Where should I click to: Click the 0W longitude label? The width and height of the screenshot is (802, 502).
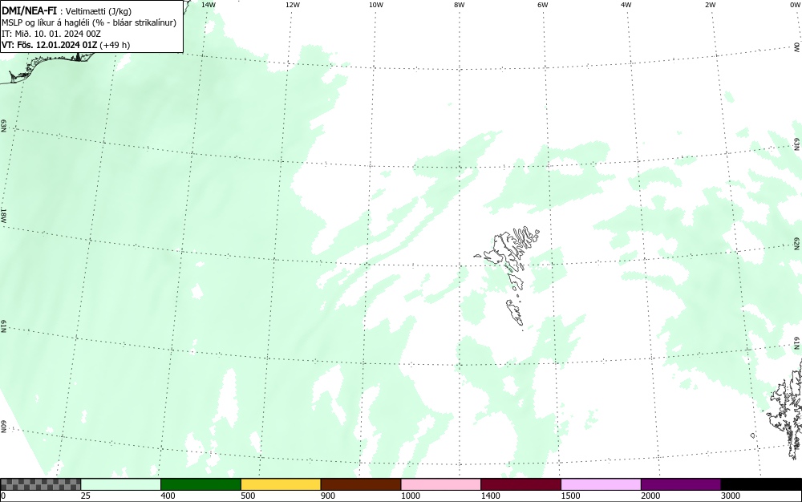click(795, 5)
